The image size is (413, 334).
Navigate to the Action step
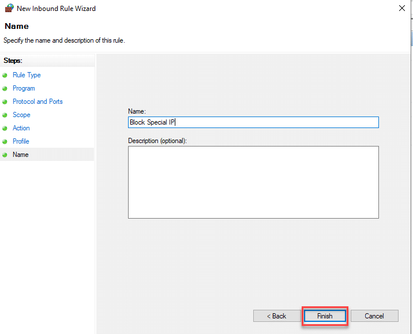point(21,128)
